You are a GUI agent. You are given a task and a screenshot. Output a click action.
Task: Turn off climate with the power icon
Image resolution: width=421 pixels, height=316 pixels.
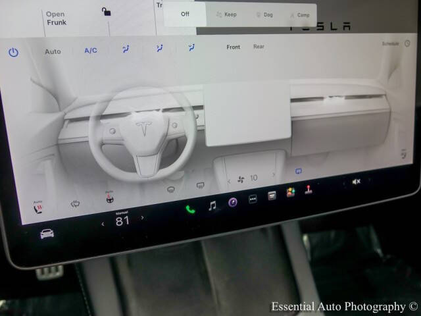(13, 52)
